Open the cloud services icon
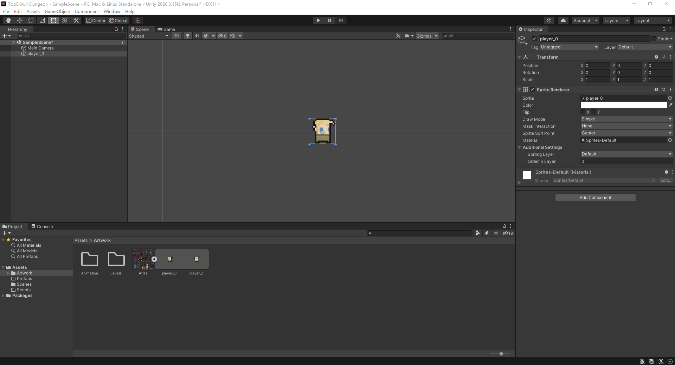675x365 pixels. pyautogui.click(x=563, y=20)
